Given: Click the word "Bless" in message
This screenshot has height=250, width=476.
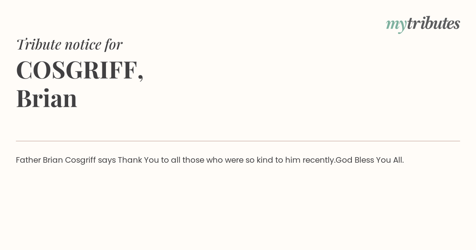Looking at the screenshot, I should [365, 160].
